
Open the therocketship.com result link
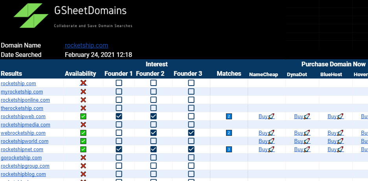coord(22,108)
